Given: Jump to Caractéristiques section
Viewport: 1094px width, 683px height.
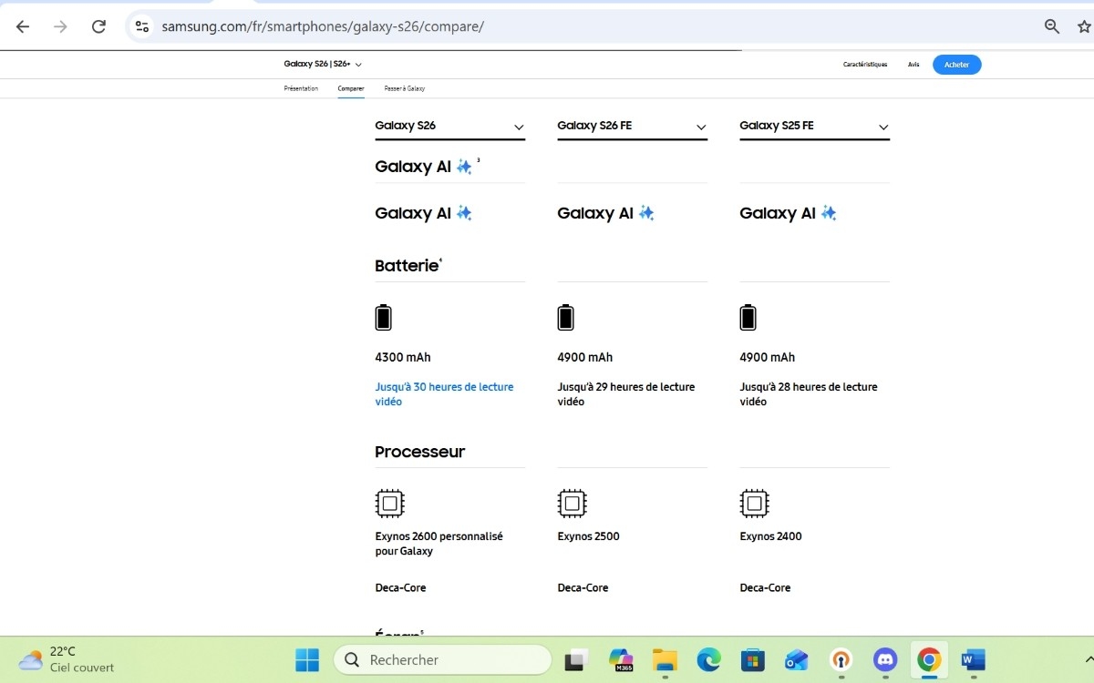Looking at the screenshot, I should click(x=865, y=65).
